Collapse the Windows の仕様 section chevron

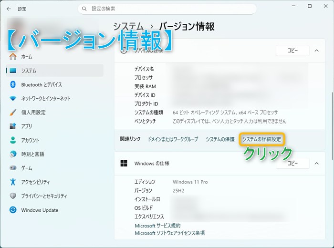[316, 163]
